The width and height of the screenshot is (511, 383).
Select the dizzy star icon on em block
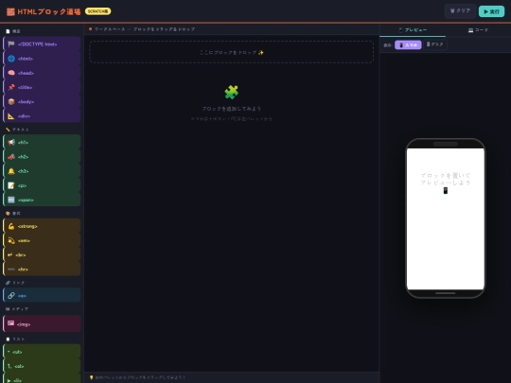[11, 240]
